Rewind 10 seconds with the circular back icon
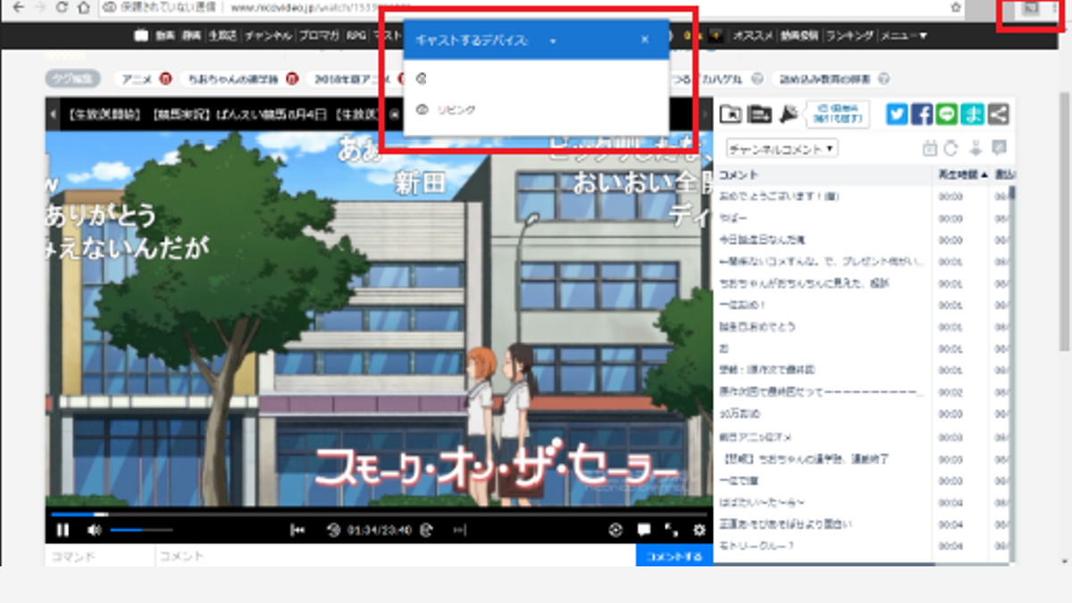This screenshot has height=603, width=1072. (x=333, y=530)
